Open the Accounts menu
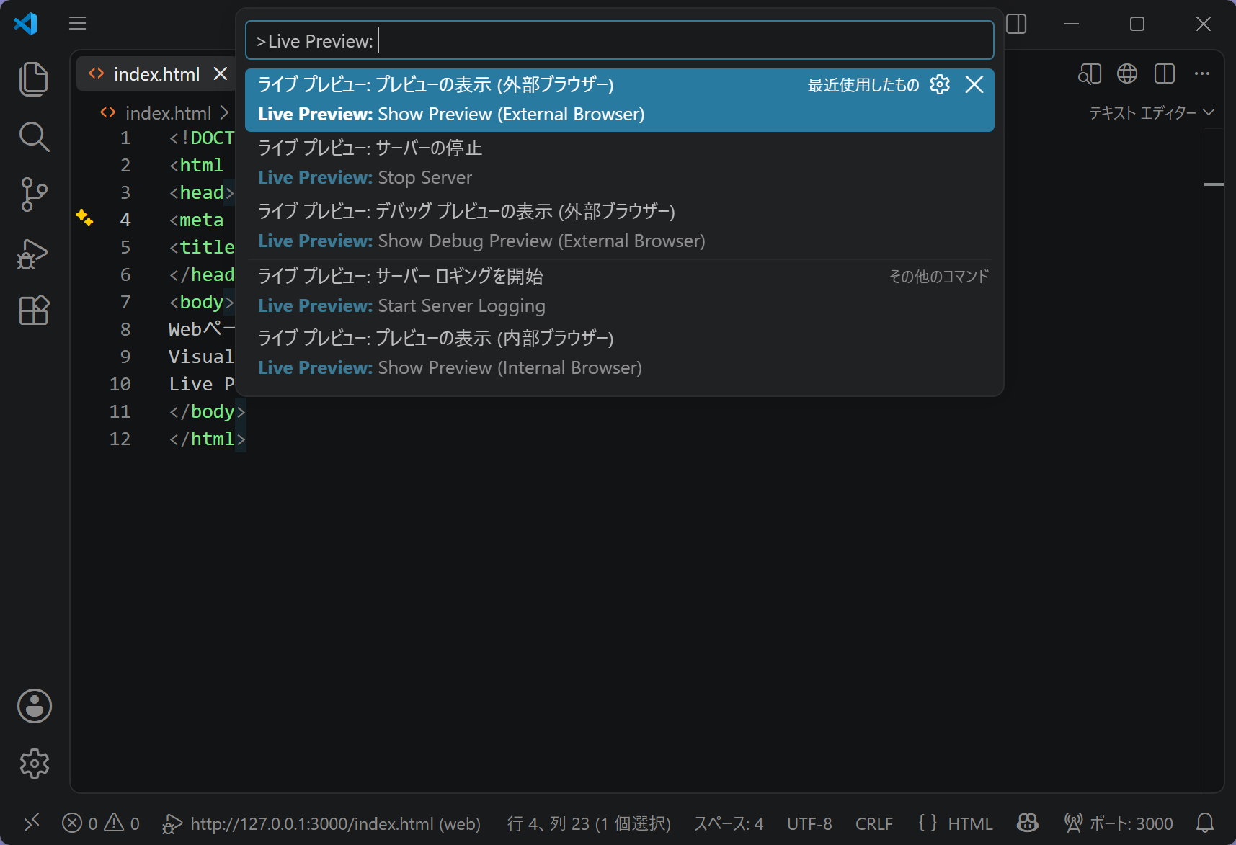 click(34, 706)
